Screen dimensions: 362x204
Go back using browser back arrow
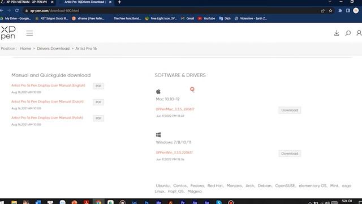click(x=2, y=11)
